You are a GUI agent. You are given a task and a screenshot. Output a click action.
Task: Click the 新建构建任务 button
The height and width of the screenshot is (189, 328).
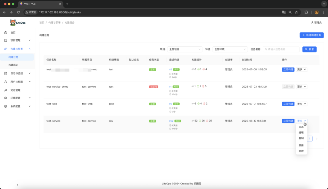pyautogui.click(x=312, y=35)
